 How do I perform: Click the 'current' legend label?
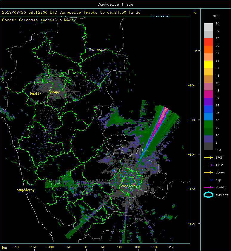[x=222, y=195]
